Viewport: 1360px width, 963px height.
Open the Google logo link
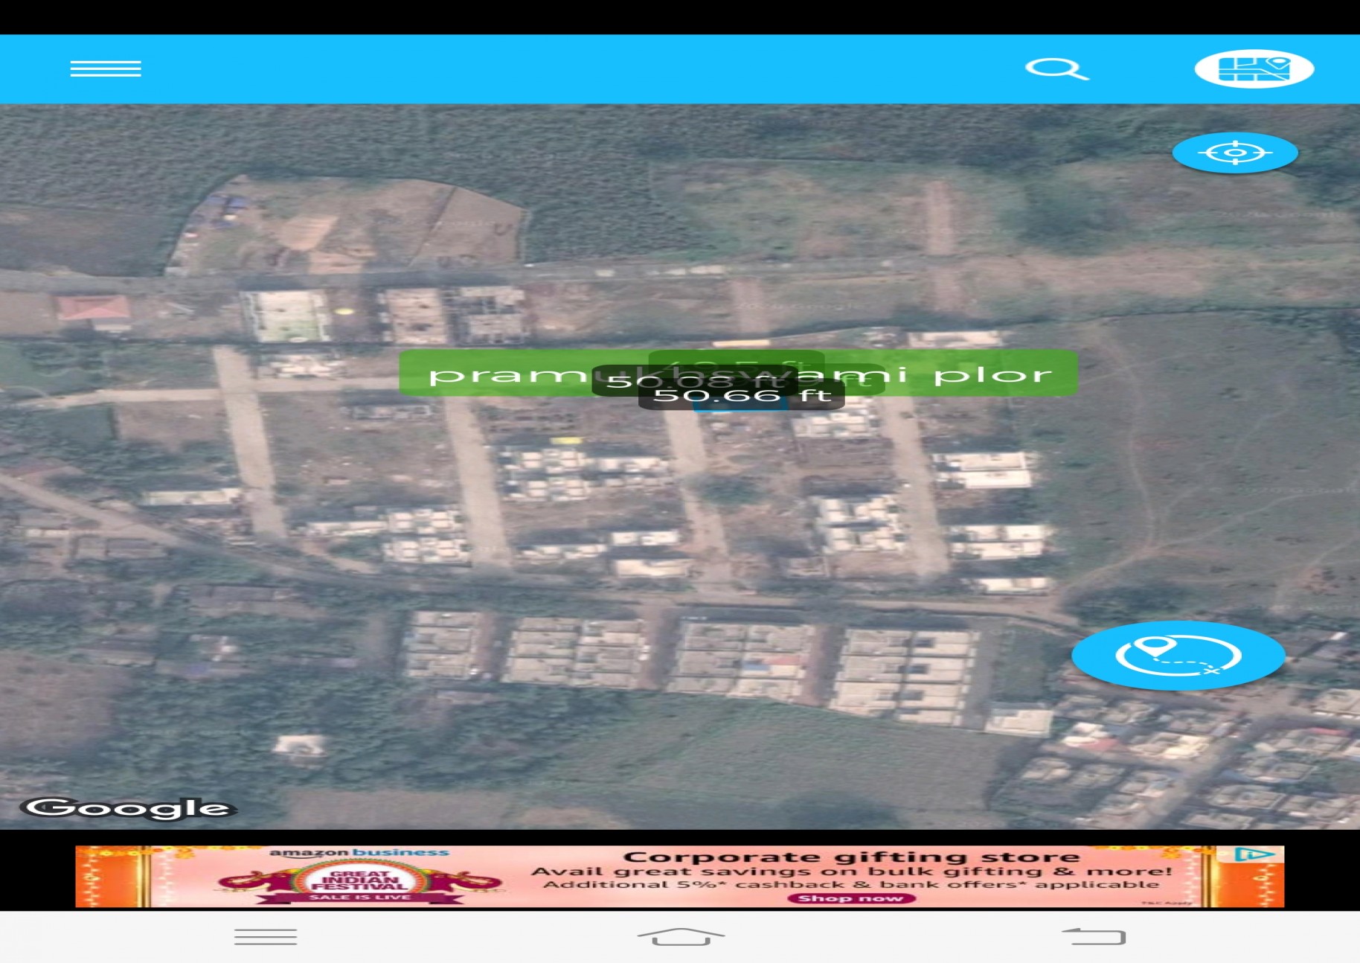(128, 808)
